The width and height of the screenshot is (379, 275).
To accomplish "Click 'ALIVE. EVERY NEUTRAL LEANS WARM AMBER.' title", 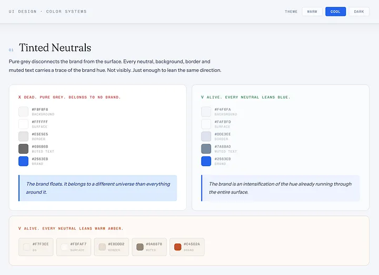I will click(71, 228).
